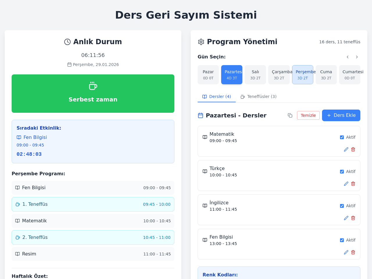This screenshot has width=372, height=279.
Task: Delete the Fen Bilgisi 13:00 lesson trash icon
Action: [x=353, y=252]
